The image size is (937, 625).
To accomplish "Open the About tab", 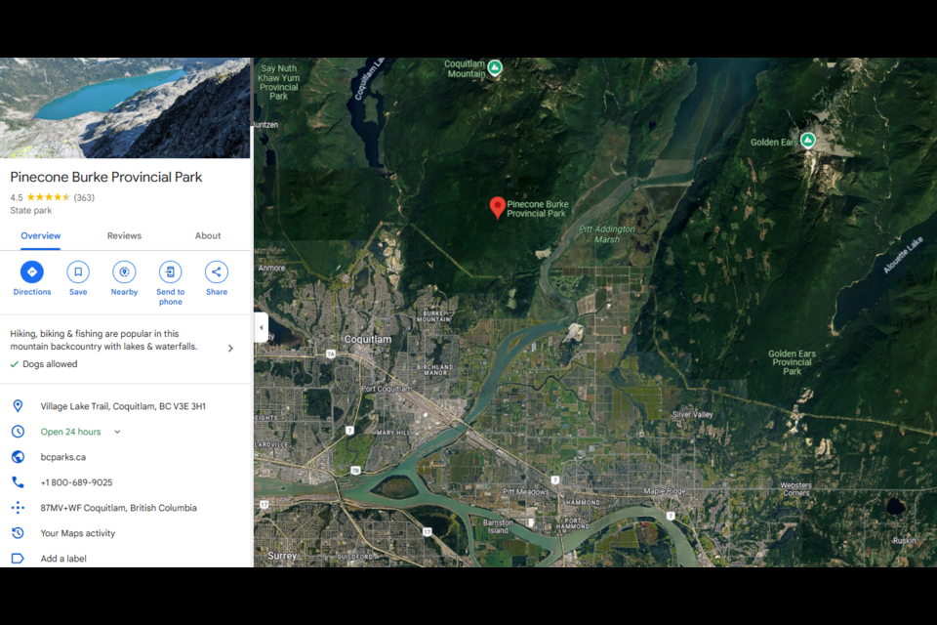I will (x=208, y=235).
